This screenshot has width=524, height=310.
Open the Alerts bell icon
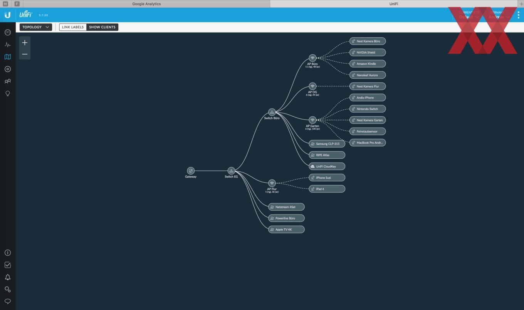pos(7,277)
